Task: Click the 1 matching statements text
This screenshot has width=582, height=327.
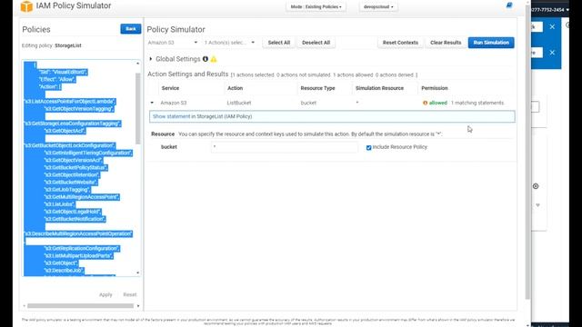Action: (x=477, y=103)
